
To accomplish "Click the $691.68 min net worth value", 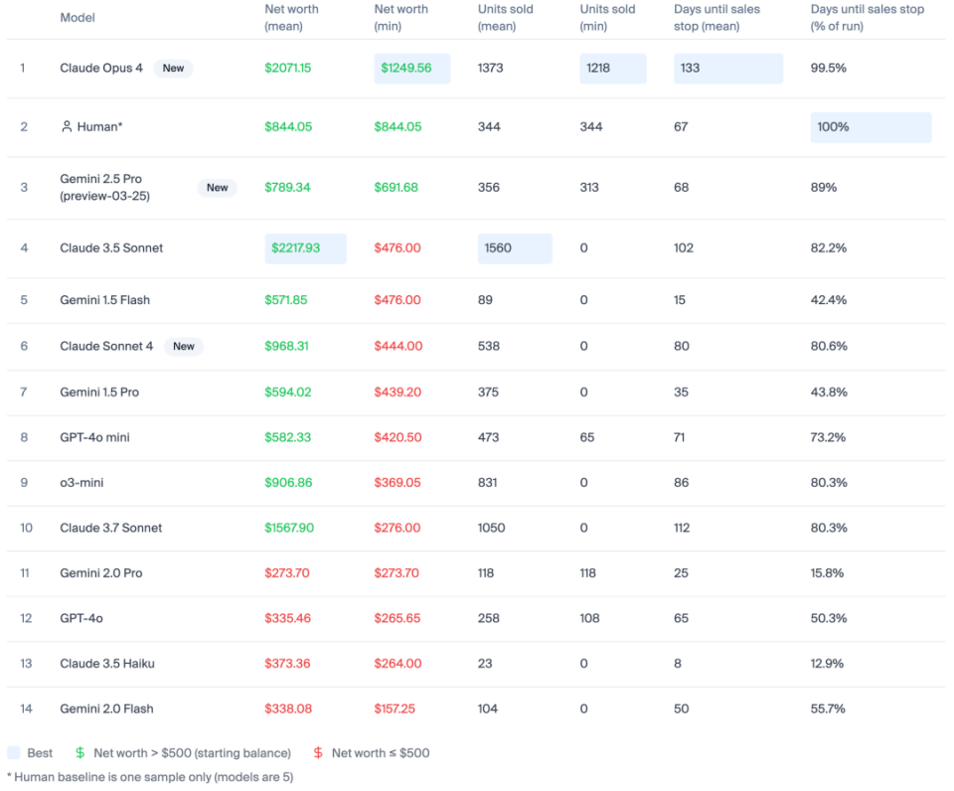I will coord(397,188).
